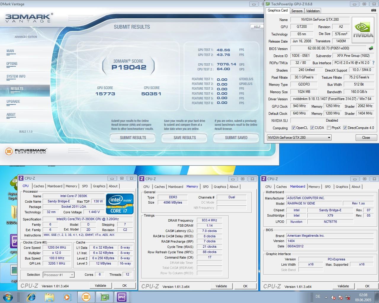
Task: Click the CPU score value 50351
Action: [x=151, y=94]
